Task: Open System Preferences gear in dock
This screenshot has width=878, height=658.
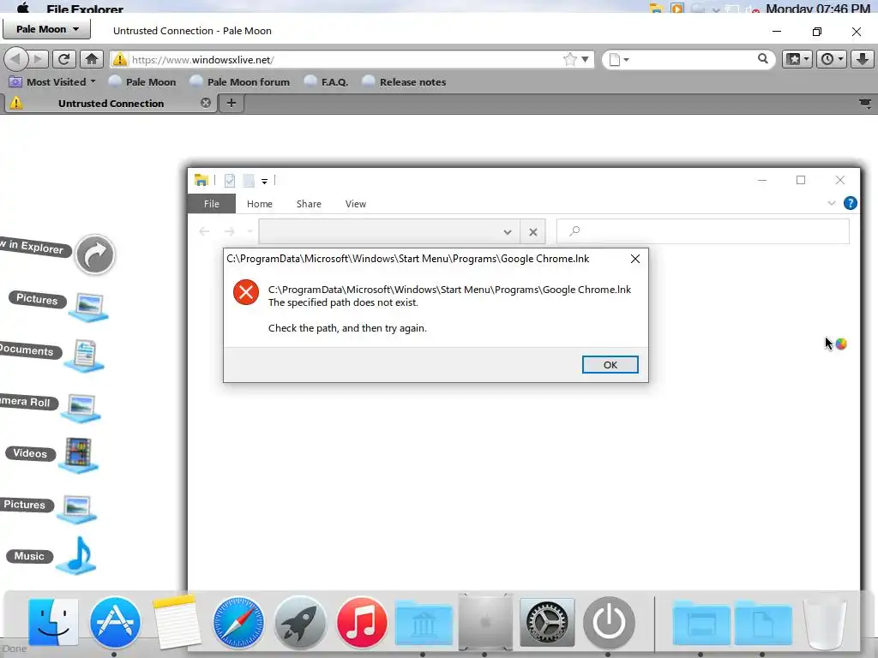Action: click(547, 622)
